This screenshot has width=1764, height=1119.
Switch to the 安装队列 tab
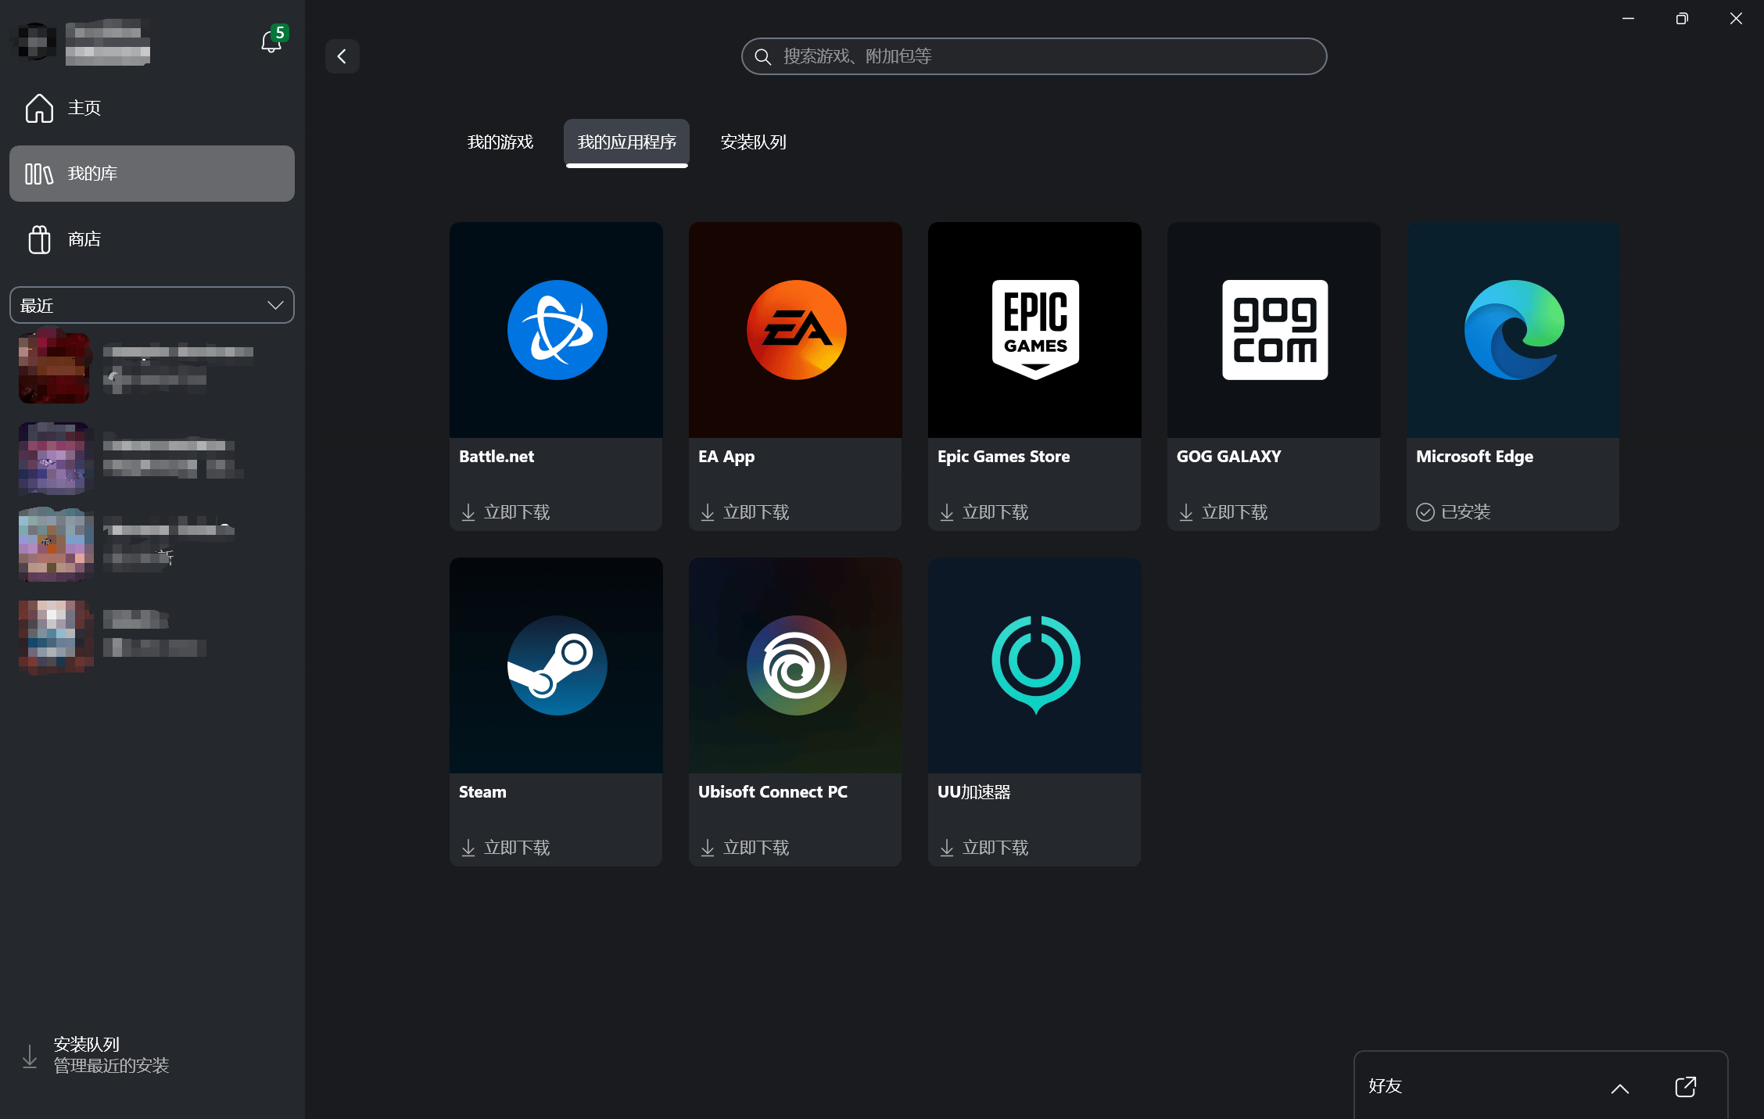click(x=753, y=142)
